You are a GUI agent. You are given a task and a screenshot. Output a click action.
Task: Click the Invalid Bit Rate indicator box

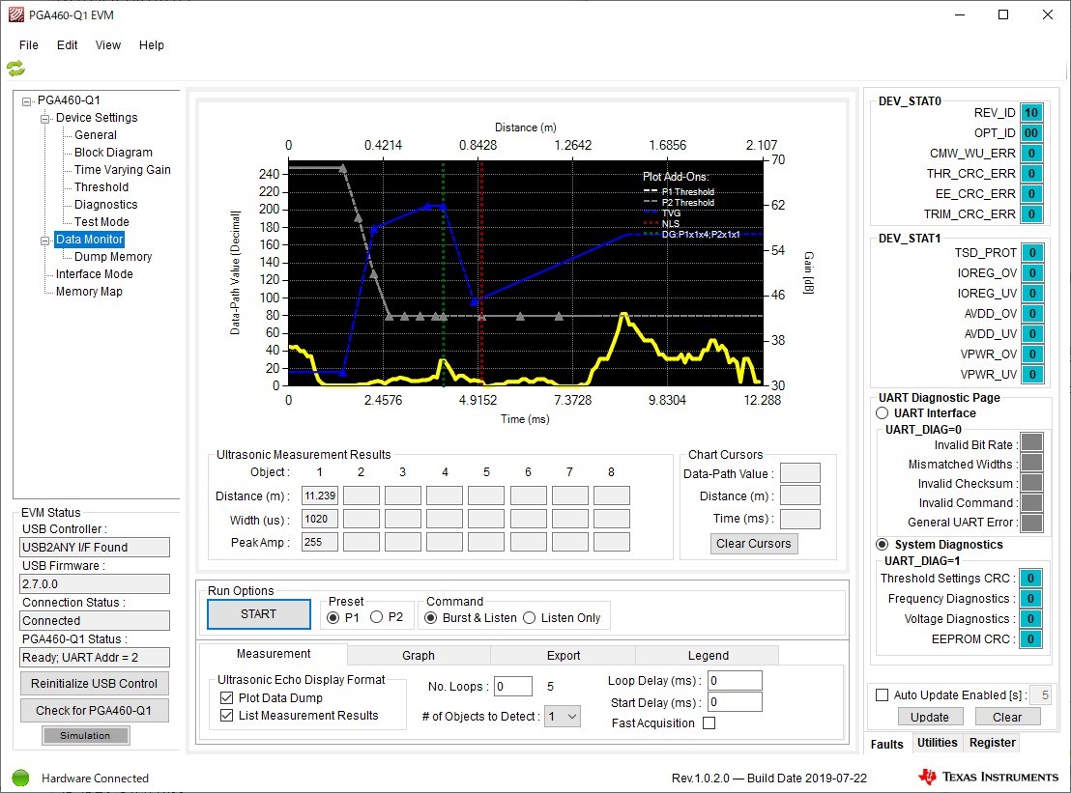click(x=1031, y=442)
